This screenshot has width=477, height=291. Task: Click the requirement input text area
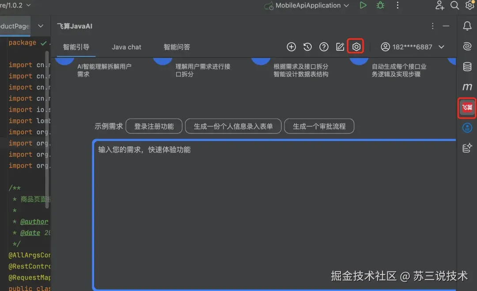point(274,199)
